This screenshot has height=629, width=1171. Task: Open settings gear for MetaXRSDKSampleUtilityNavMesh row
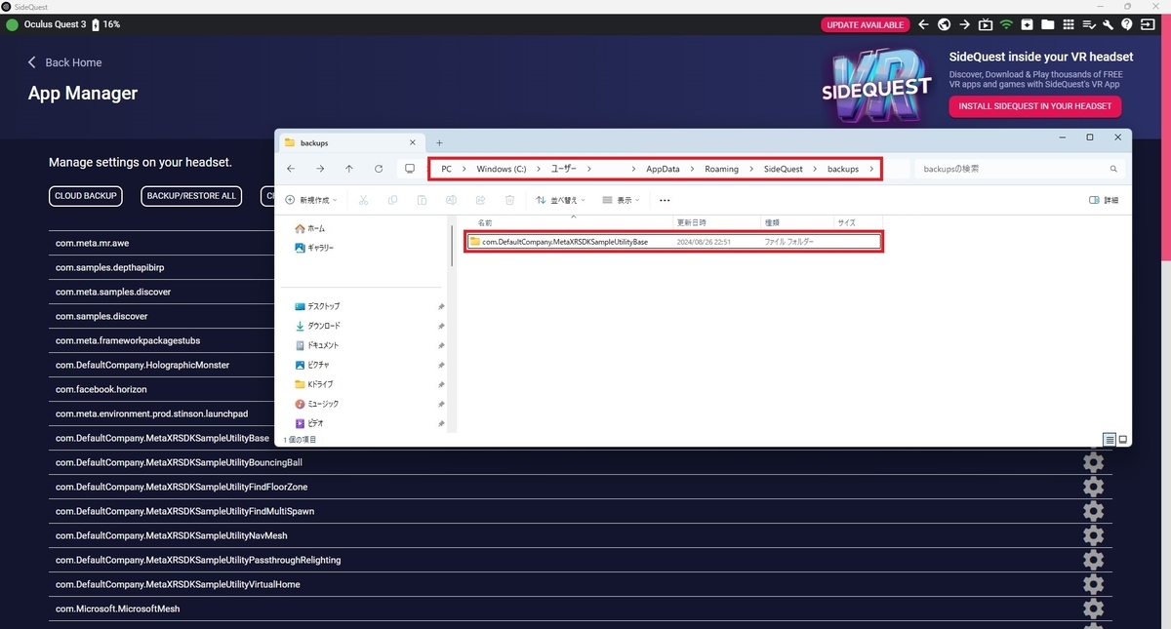(x=1093, y=535)
